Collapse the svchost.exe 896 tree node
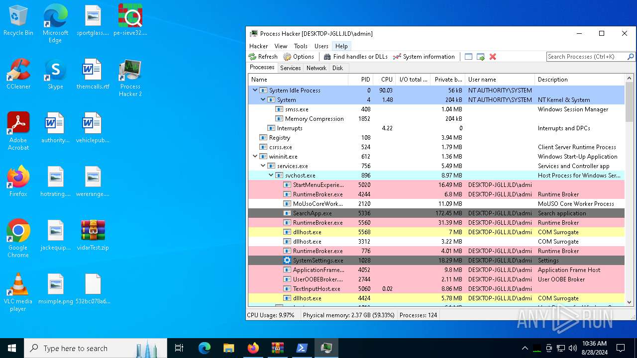Screen dimensions: 637x358 click(271, 176)
